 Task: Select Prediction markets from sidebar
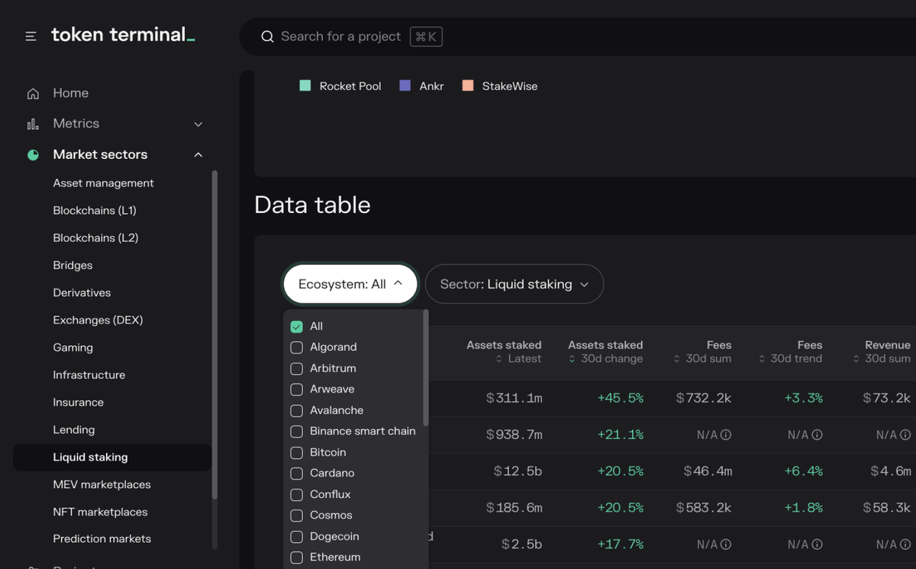pyautogui.click(x=102, y=538)
